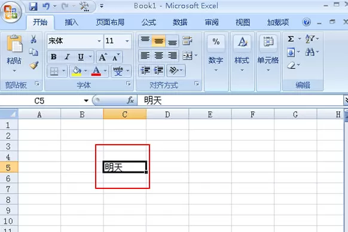Image resolution: width=348 pixels, height=232 pixels.
Task: Open the 字体 group dialog launcher
Action: pos(129,84)
